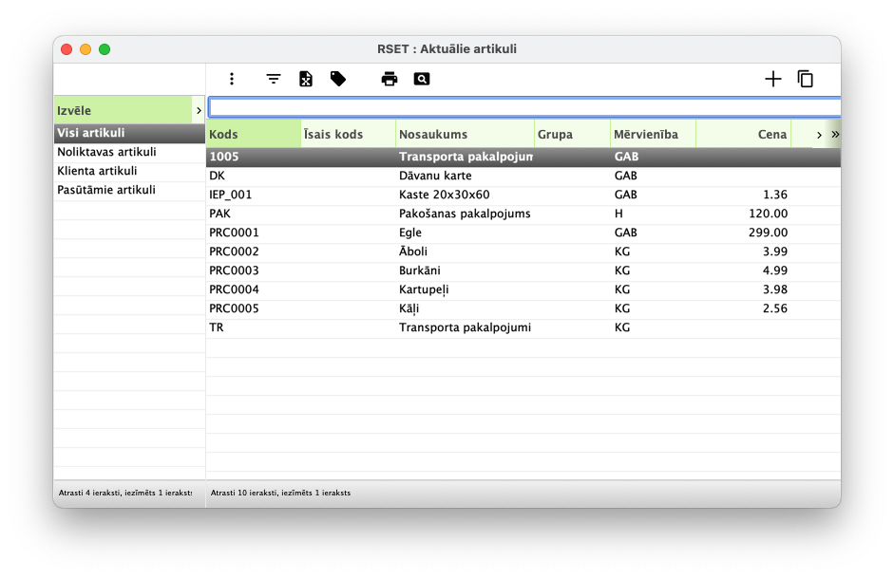The height and width of the screenshot is (578, 894).
Task: Click the double chevron in table header
Action: point(835,135)
